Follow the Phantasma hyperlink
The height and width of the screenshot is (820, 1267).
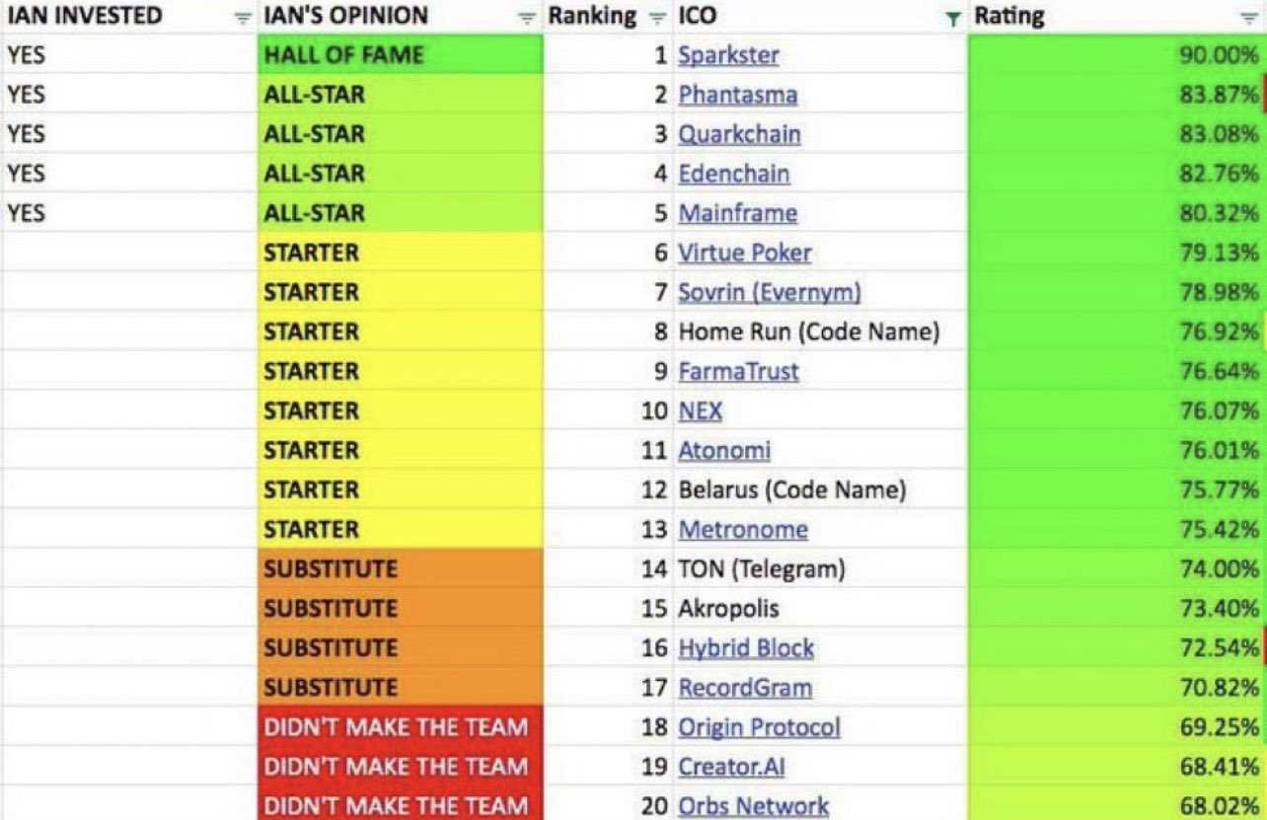coord(737,95)
